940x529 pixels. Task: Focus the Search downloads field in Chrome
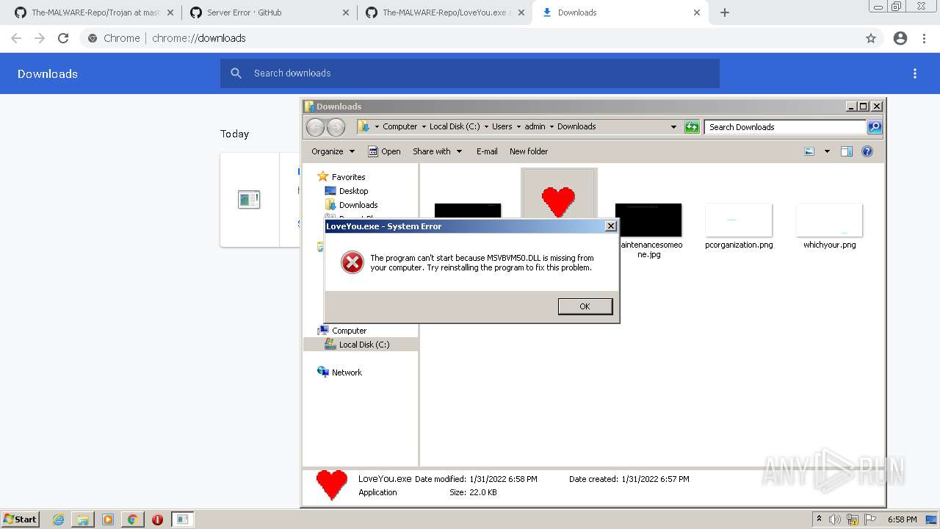[470, 73]
